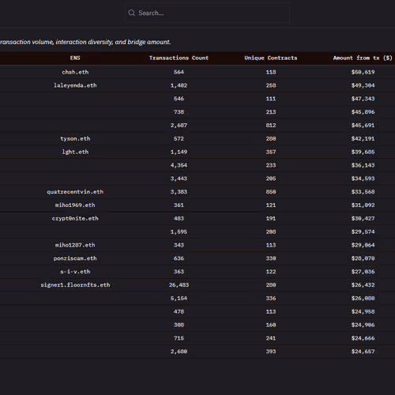
Task: Click the $45,691 amount value
Action: tap(363, 126)
